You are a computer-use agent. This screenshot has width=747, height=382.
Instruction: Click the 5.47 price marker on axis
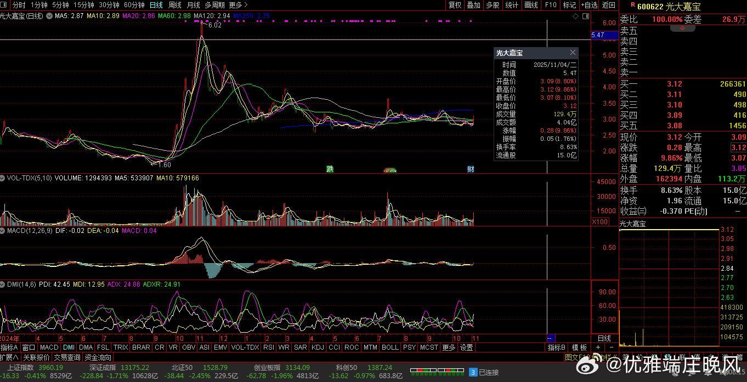598,35
